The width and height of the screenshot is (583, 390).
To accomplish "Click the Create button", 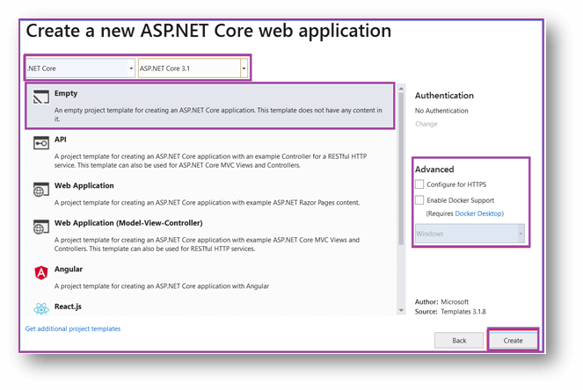I will [513, 340].
